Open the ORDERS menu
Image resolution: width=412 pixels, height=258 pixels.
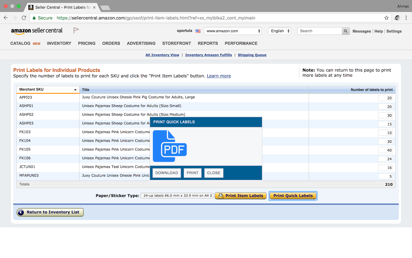coord(111,43)
